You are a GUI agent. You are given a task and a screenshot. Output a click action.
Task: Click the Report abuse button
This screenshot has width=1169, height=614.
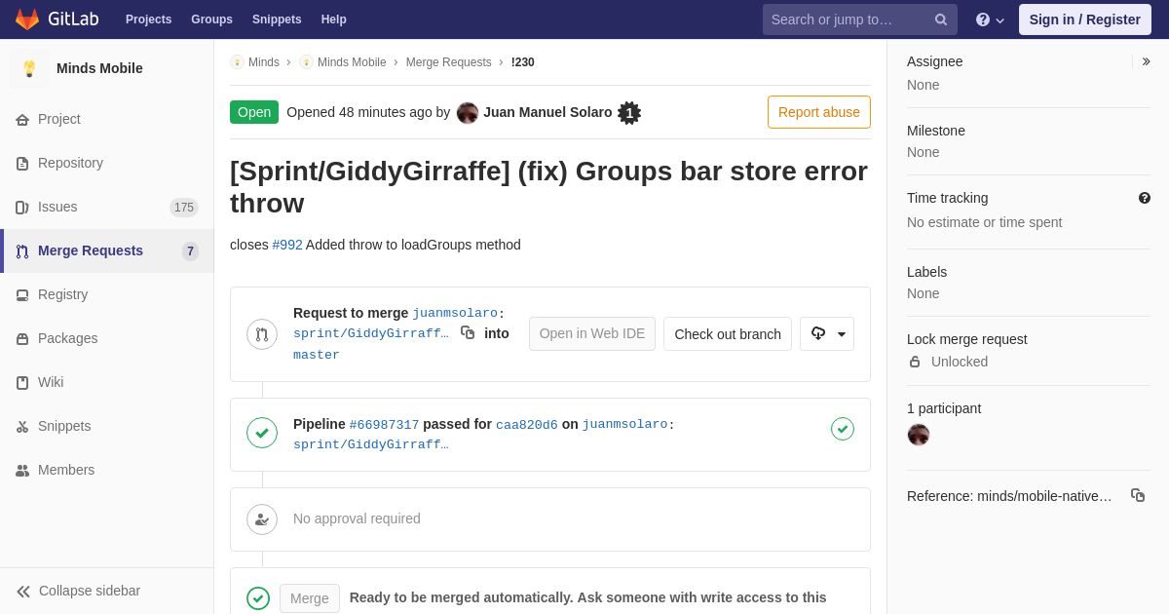pos(819,112)
